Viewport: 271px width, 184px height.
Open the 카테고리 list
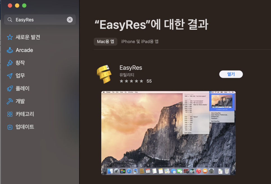(25, 114)
